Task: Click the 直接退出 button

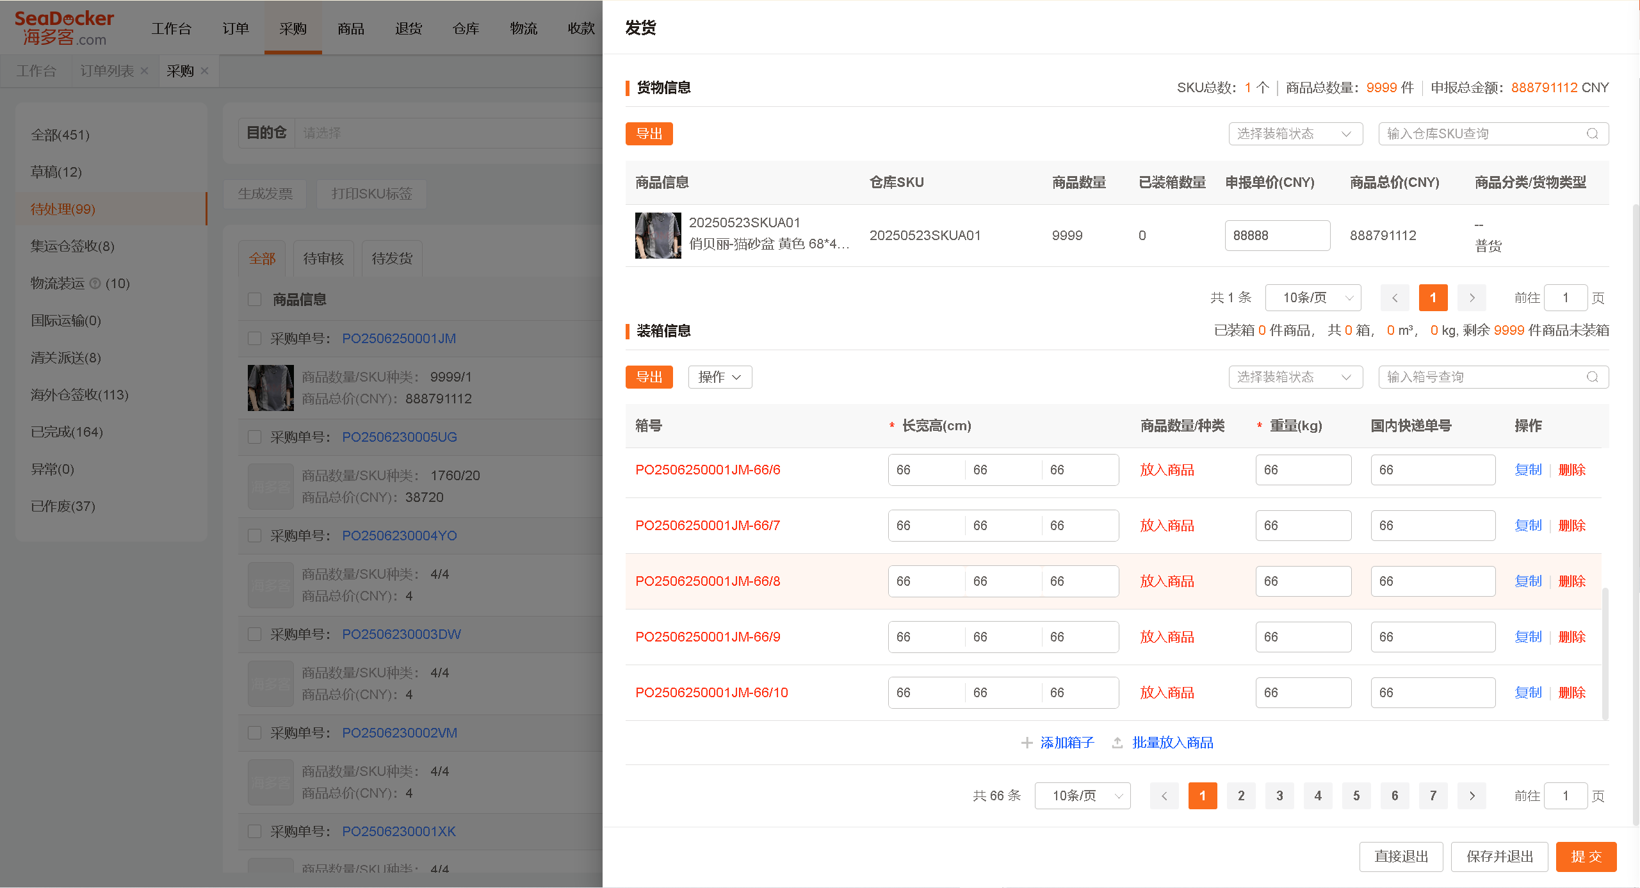Action: coord(1401,857)
